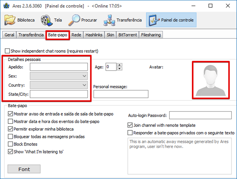Image resolution: width=237 pixels, height=179 pixels.
Task: Enable Show independent chat rooms checkbox
Action: pos(7,51)
